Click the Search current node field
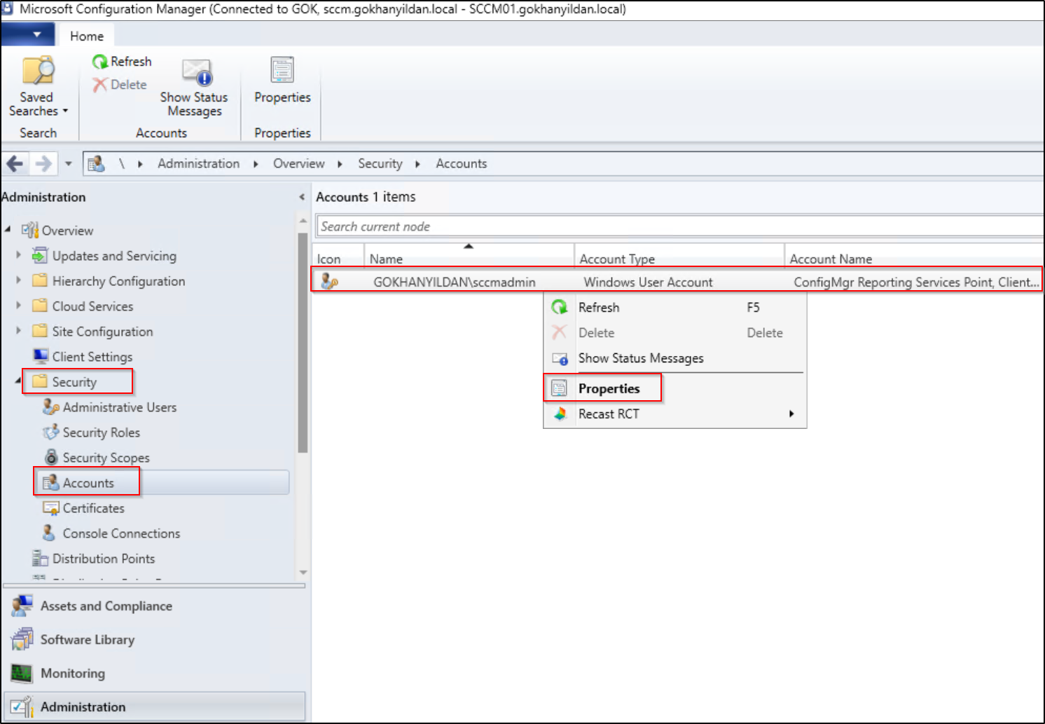 pos(679,226)
